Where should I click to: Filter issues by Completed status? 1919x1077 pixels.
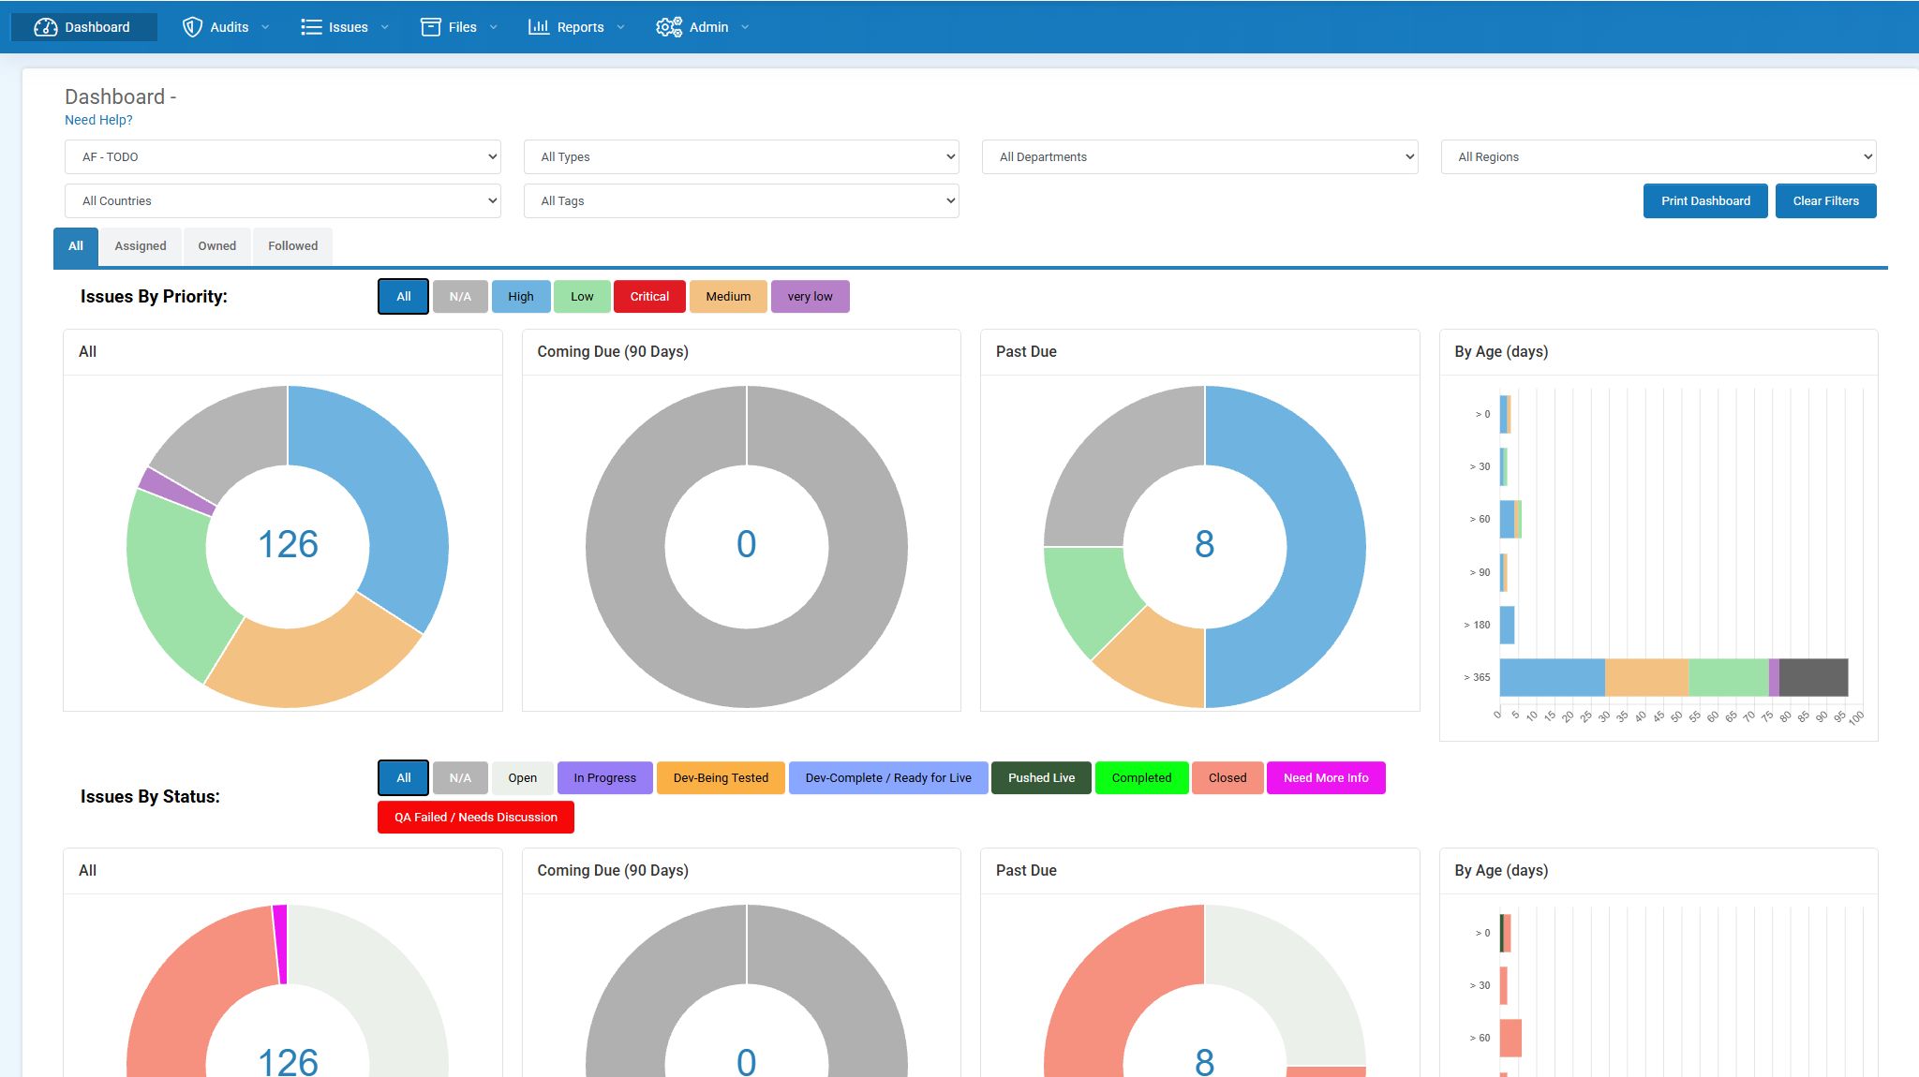click(1141, 778)
